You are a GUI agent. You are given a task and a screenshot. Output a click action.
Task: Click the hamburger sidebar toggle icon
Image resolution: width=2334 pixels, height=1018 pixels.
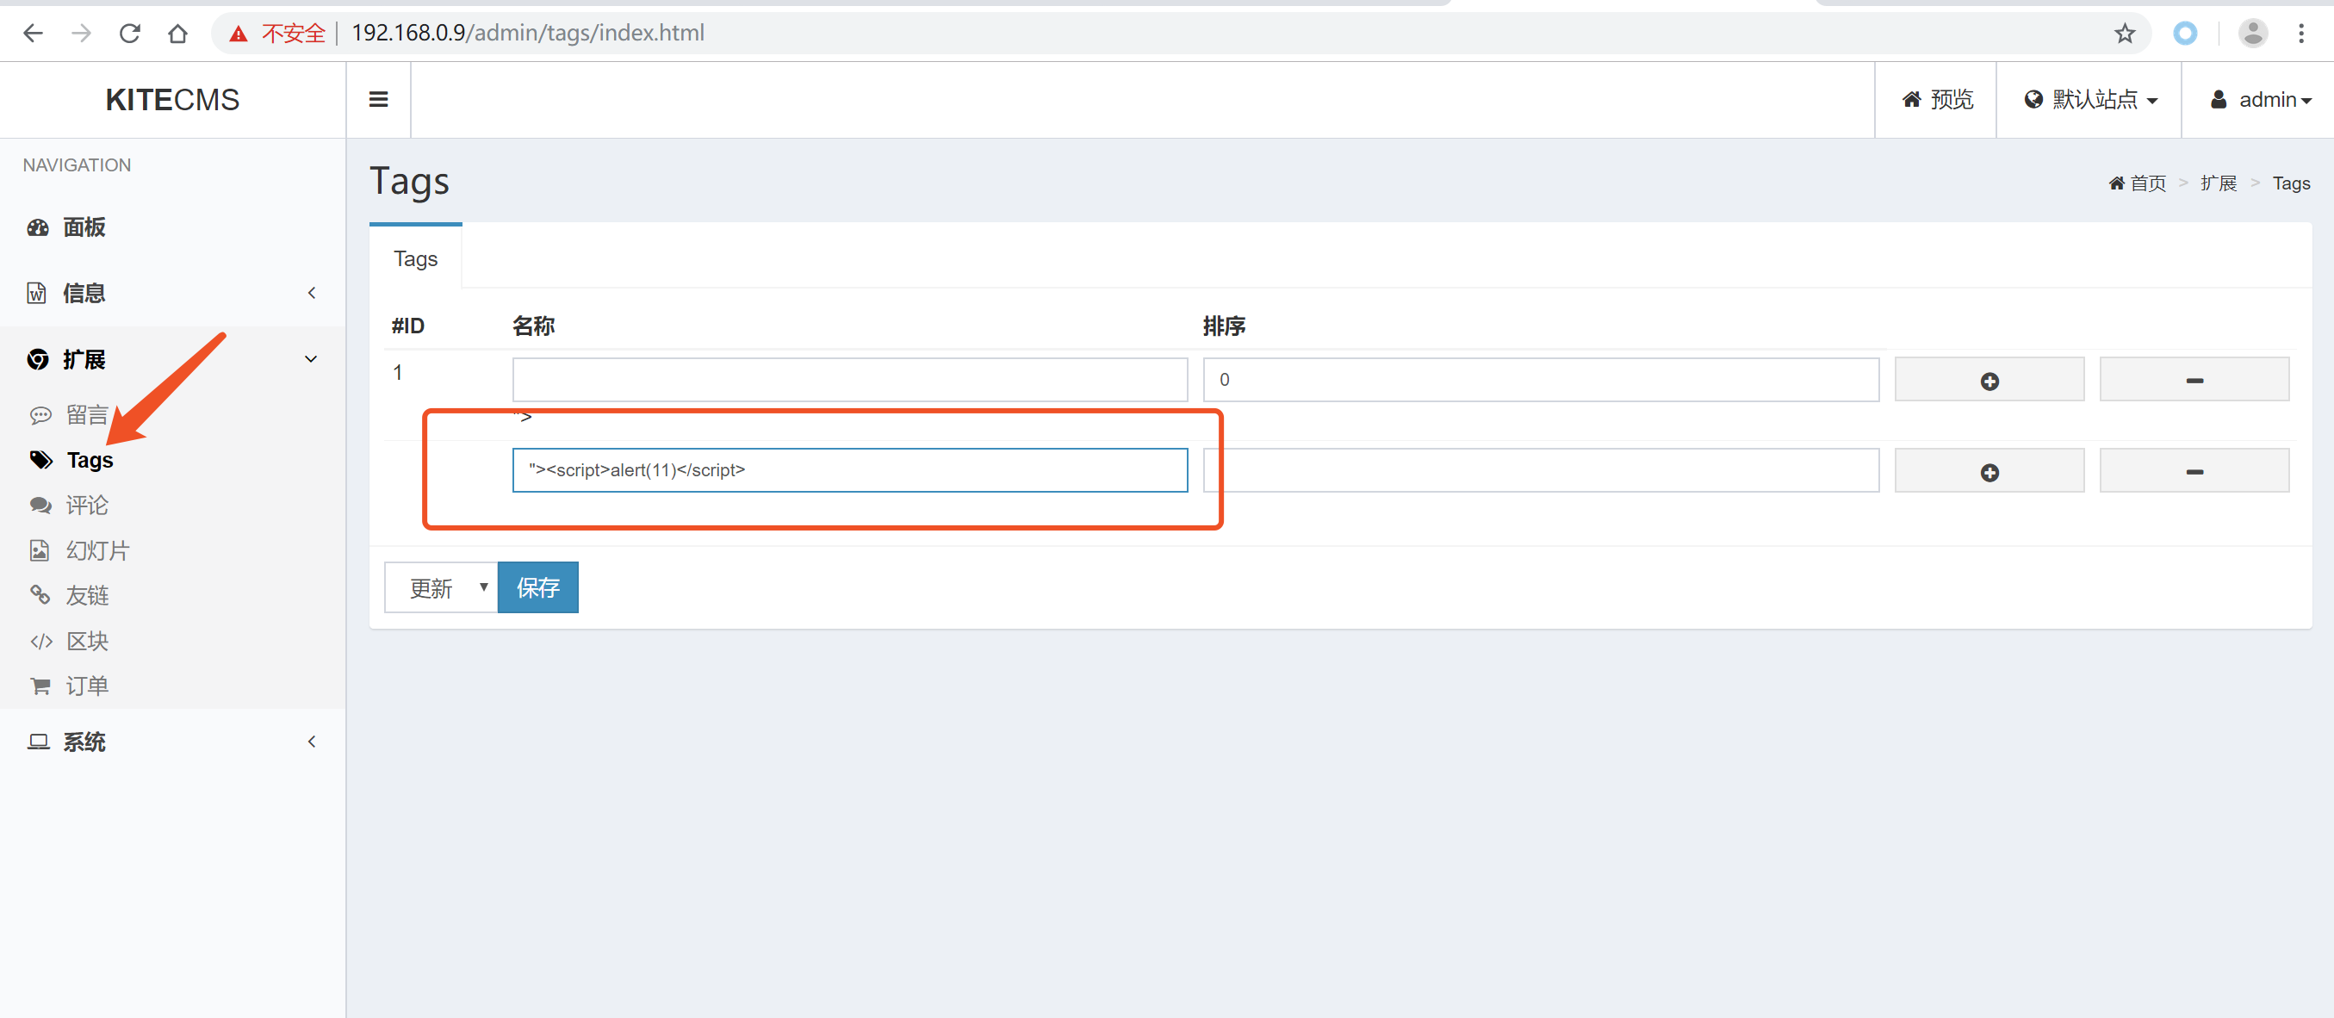click(x=378, y=100)
